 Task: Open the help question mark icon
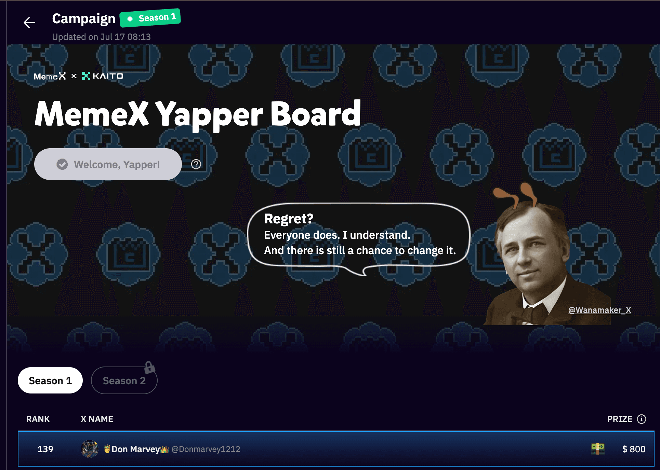click(196, 164)
